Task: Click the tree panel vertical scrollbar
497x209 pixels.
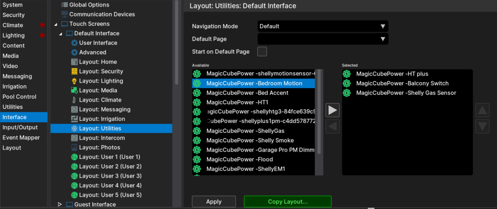Action: click(x=177, y=42)
